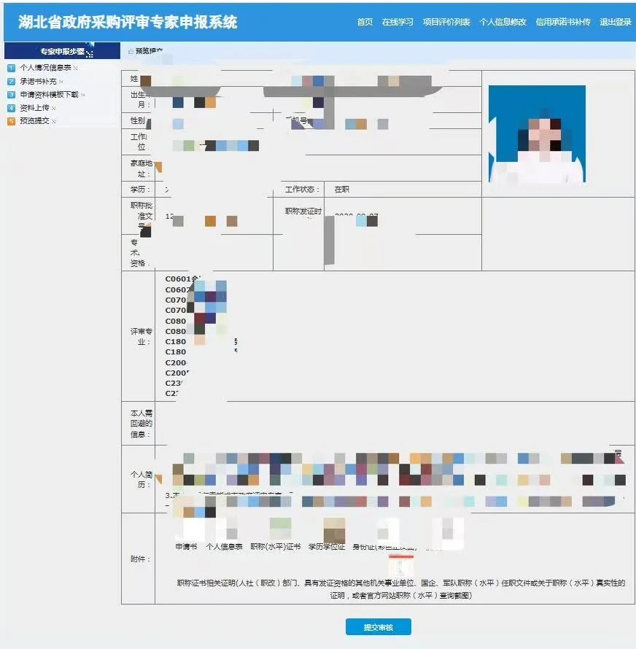636x649 pixels.
Task: Click the numbered 4 icon beside 资料上传
Action: 10,107
